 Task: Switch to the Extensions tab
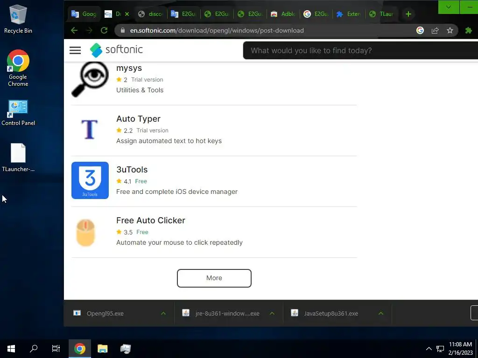349,14
